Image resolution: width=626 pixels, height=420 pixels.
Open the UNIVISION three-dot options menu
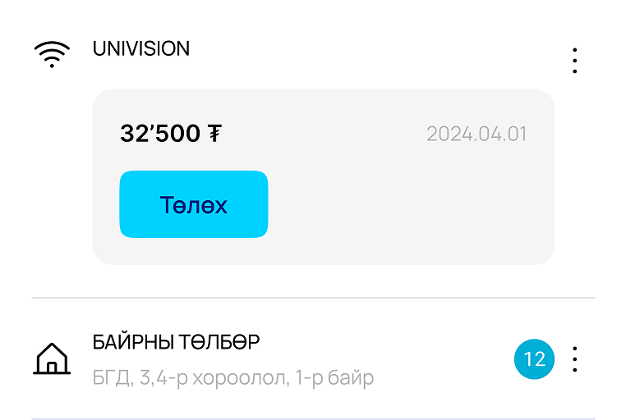(x=574, y=61)
